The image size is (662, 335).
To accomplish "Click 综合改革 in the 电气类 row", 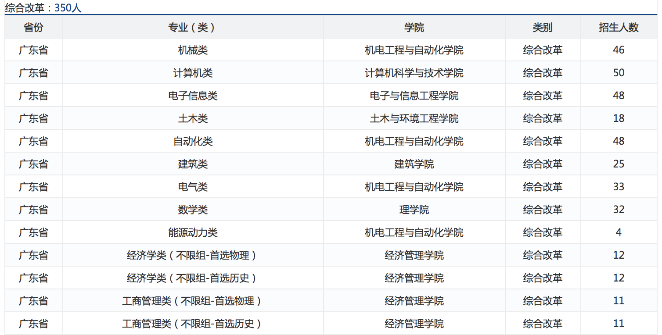I will [543, 187].
